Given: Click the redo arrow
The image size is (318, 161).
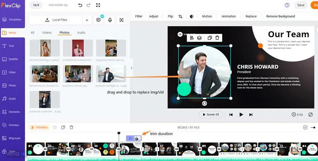Looking at the screenshot, I should [88, 5].
